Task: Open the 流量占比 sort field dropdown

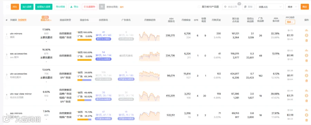Action: point(270,7)
